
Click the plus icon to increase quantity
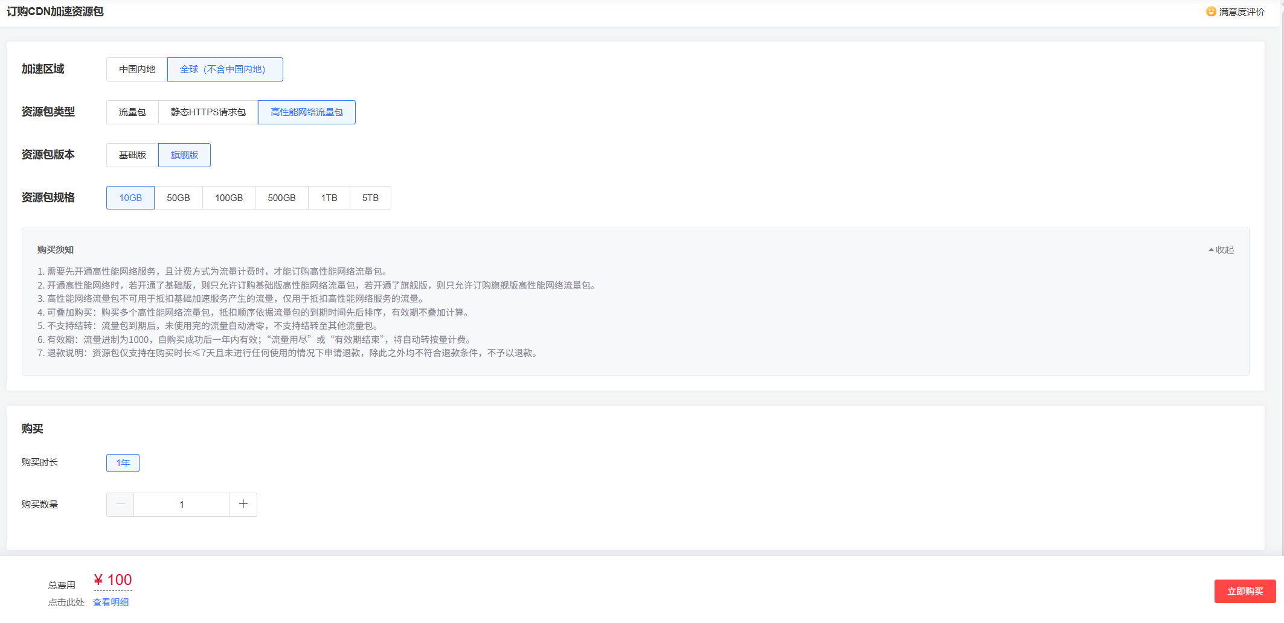243,504
